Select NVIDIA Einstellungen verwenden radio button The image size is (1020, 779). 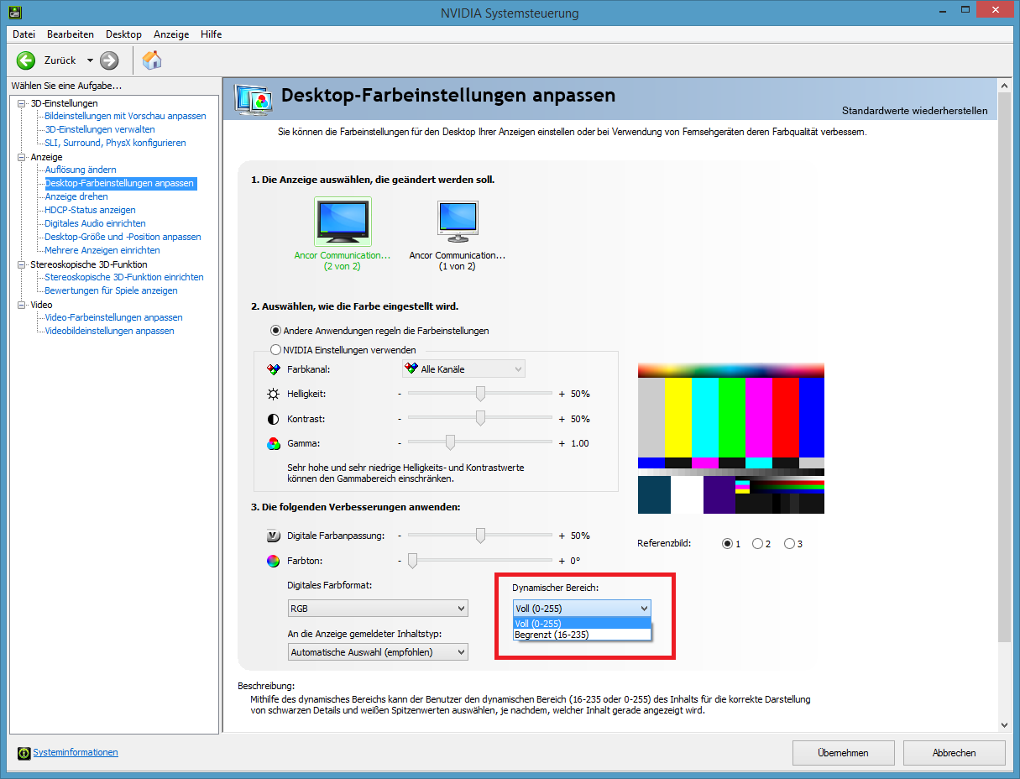(x=275, y=350)
